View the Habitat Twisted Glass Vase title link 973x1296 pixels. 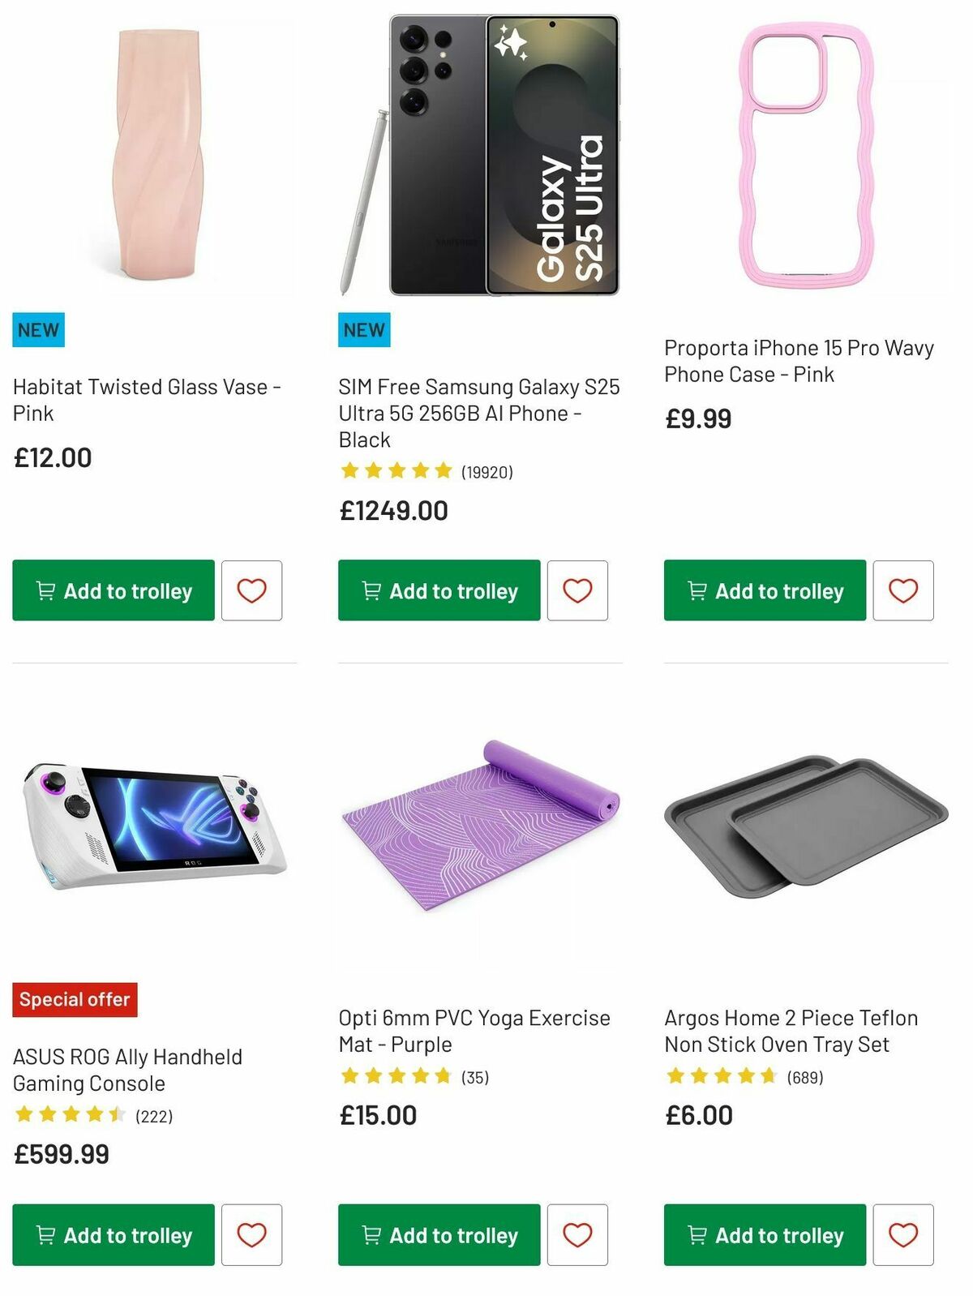[x=146, y=400]
